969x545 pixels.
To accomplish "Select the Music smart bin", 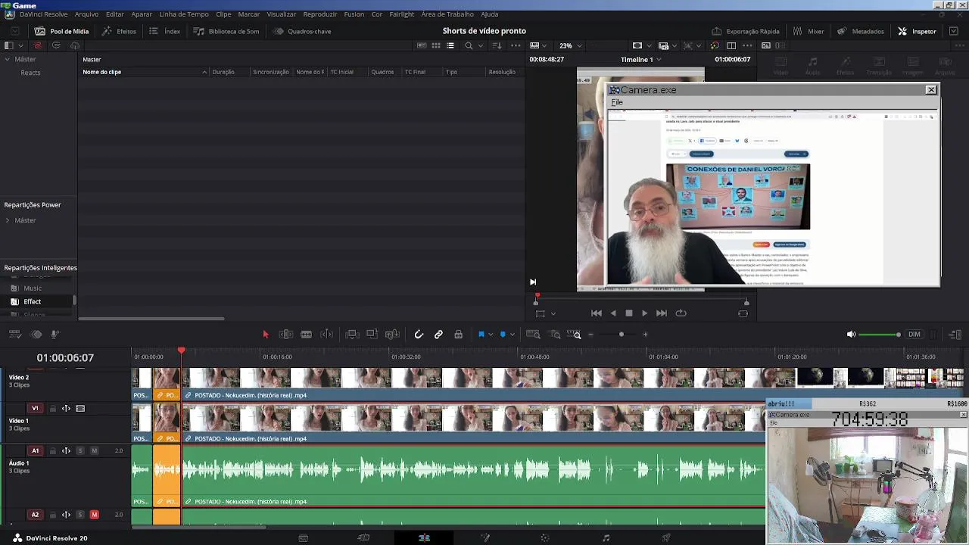I will tap(33, 288).
